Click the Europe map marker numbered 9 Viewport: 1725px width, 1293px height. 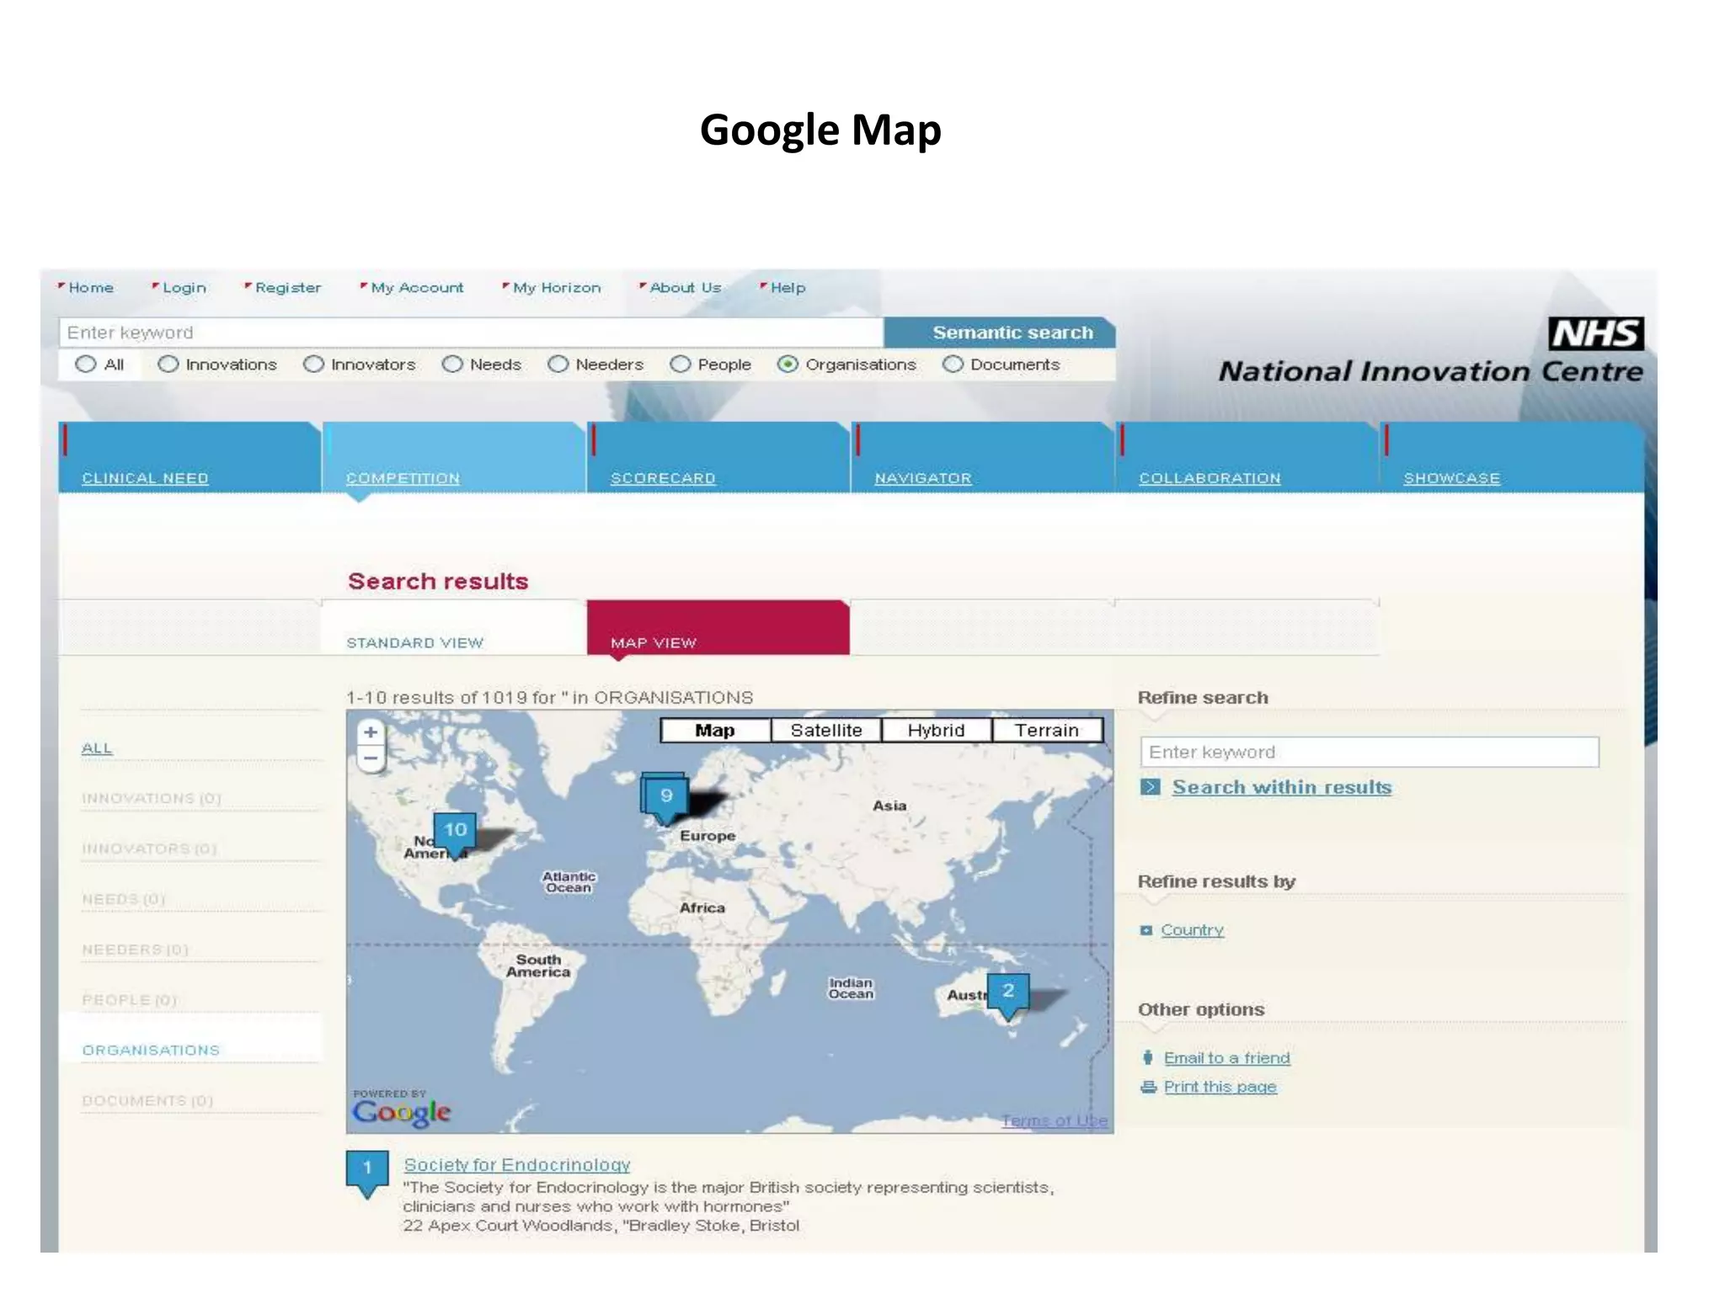click(665, 796)
